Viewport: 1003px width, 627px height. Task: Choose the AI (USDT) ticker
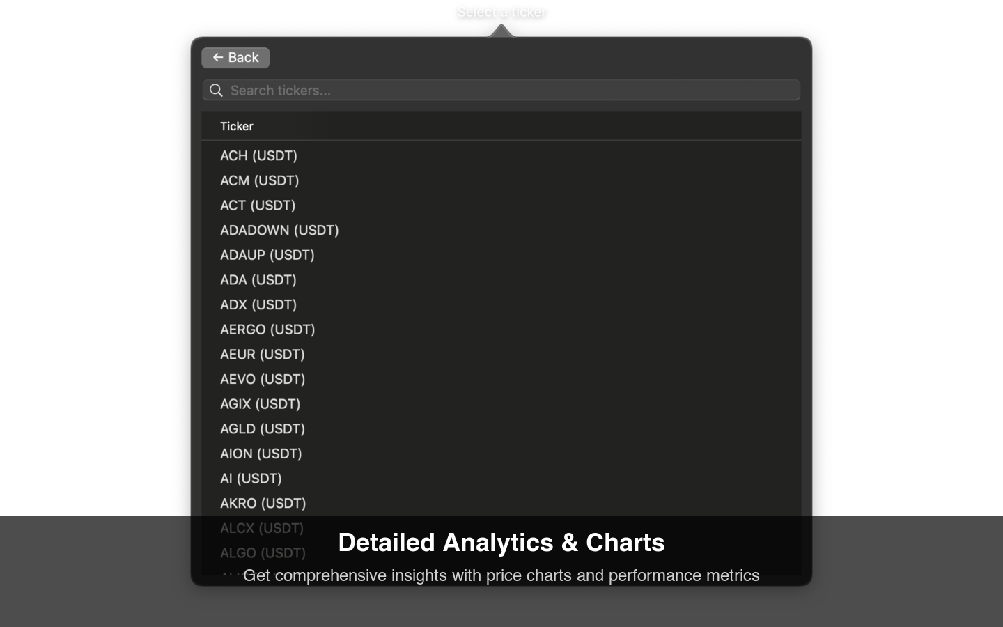(501, 479)
